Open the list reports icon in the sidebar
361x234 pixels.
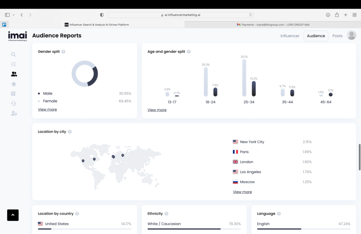tap(13, 64)
